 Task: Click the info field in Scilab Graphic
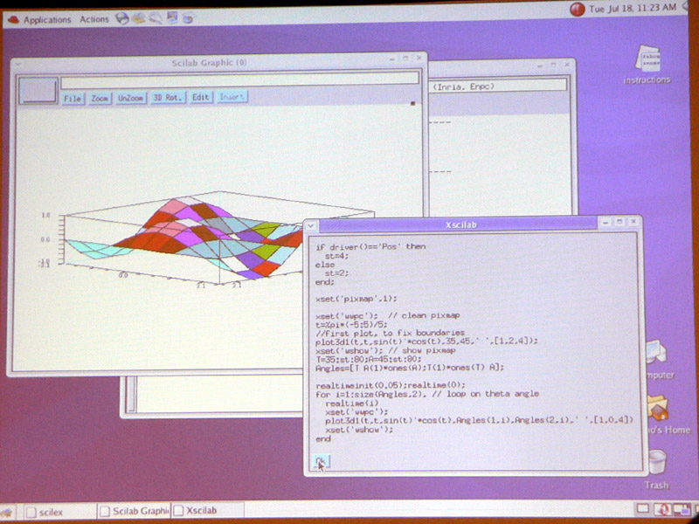coord(239,79)
